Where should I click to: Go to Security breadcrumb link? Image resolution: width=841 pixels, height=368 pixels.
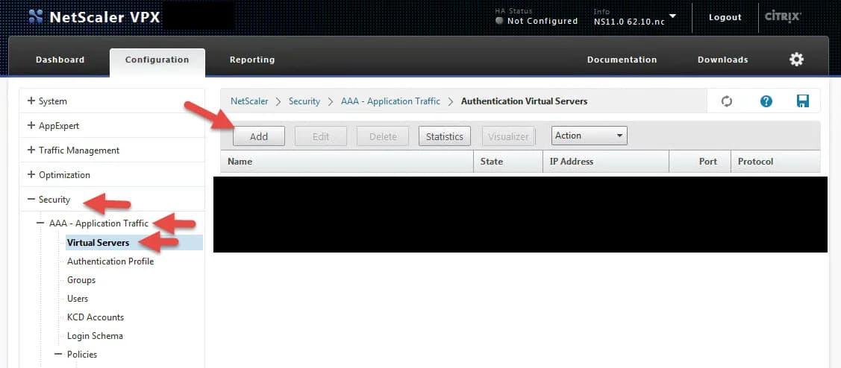(x=304, y=101)
